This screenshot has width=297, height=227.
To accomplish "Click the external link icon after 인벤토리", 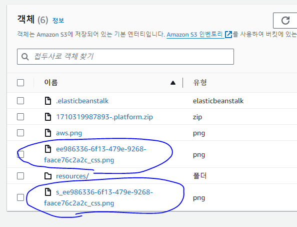I will point(228,35).
